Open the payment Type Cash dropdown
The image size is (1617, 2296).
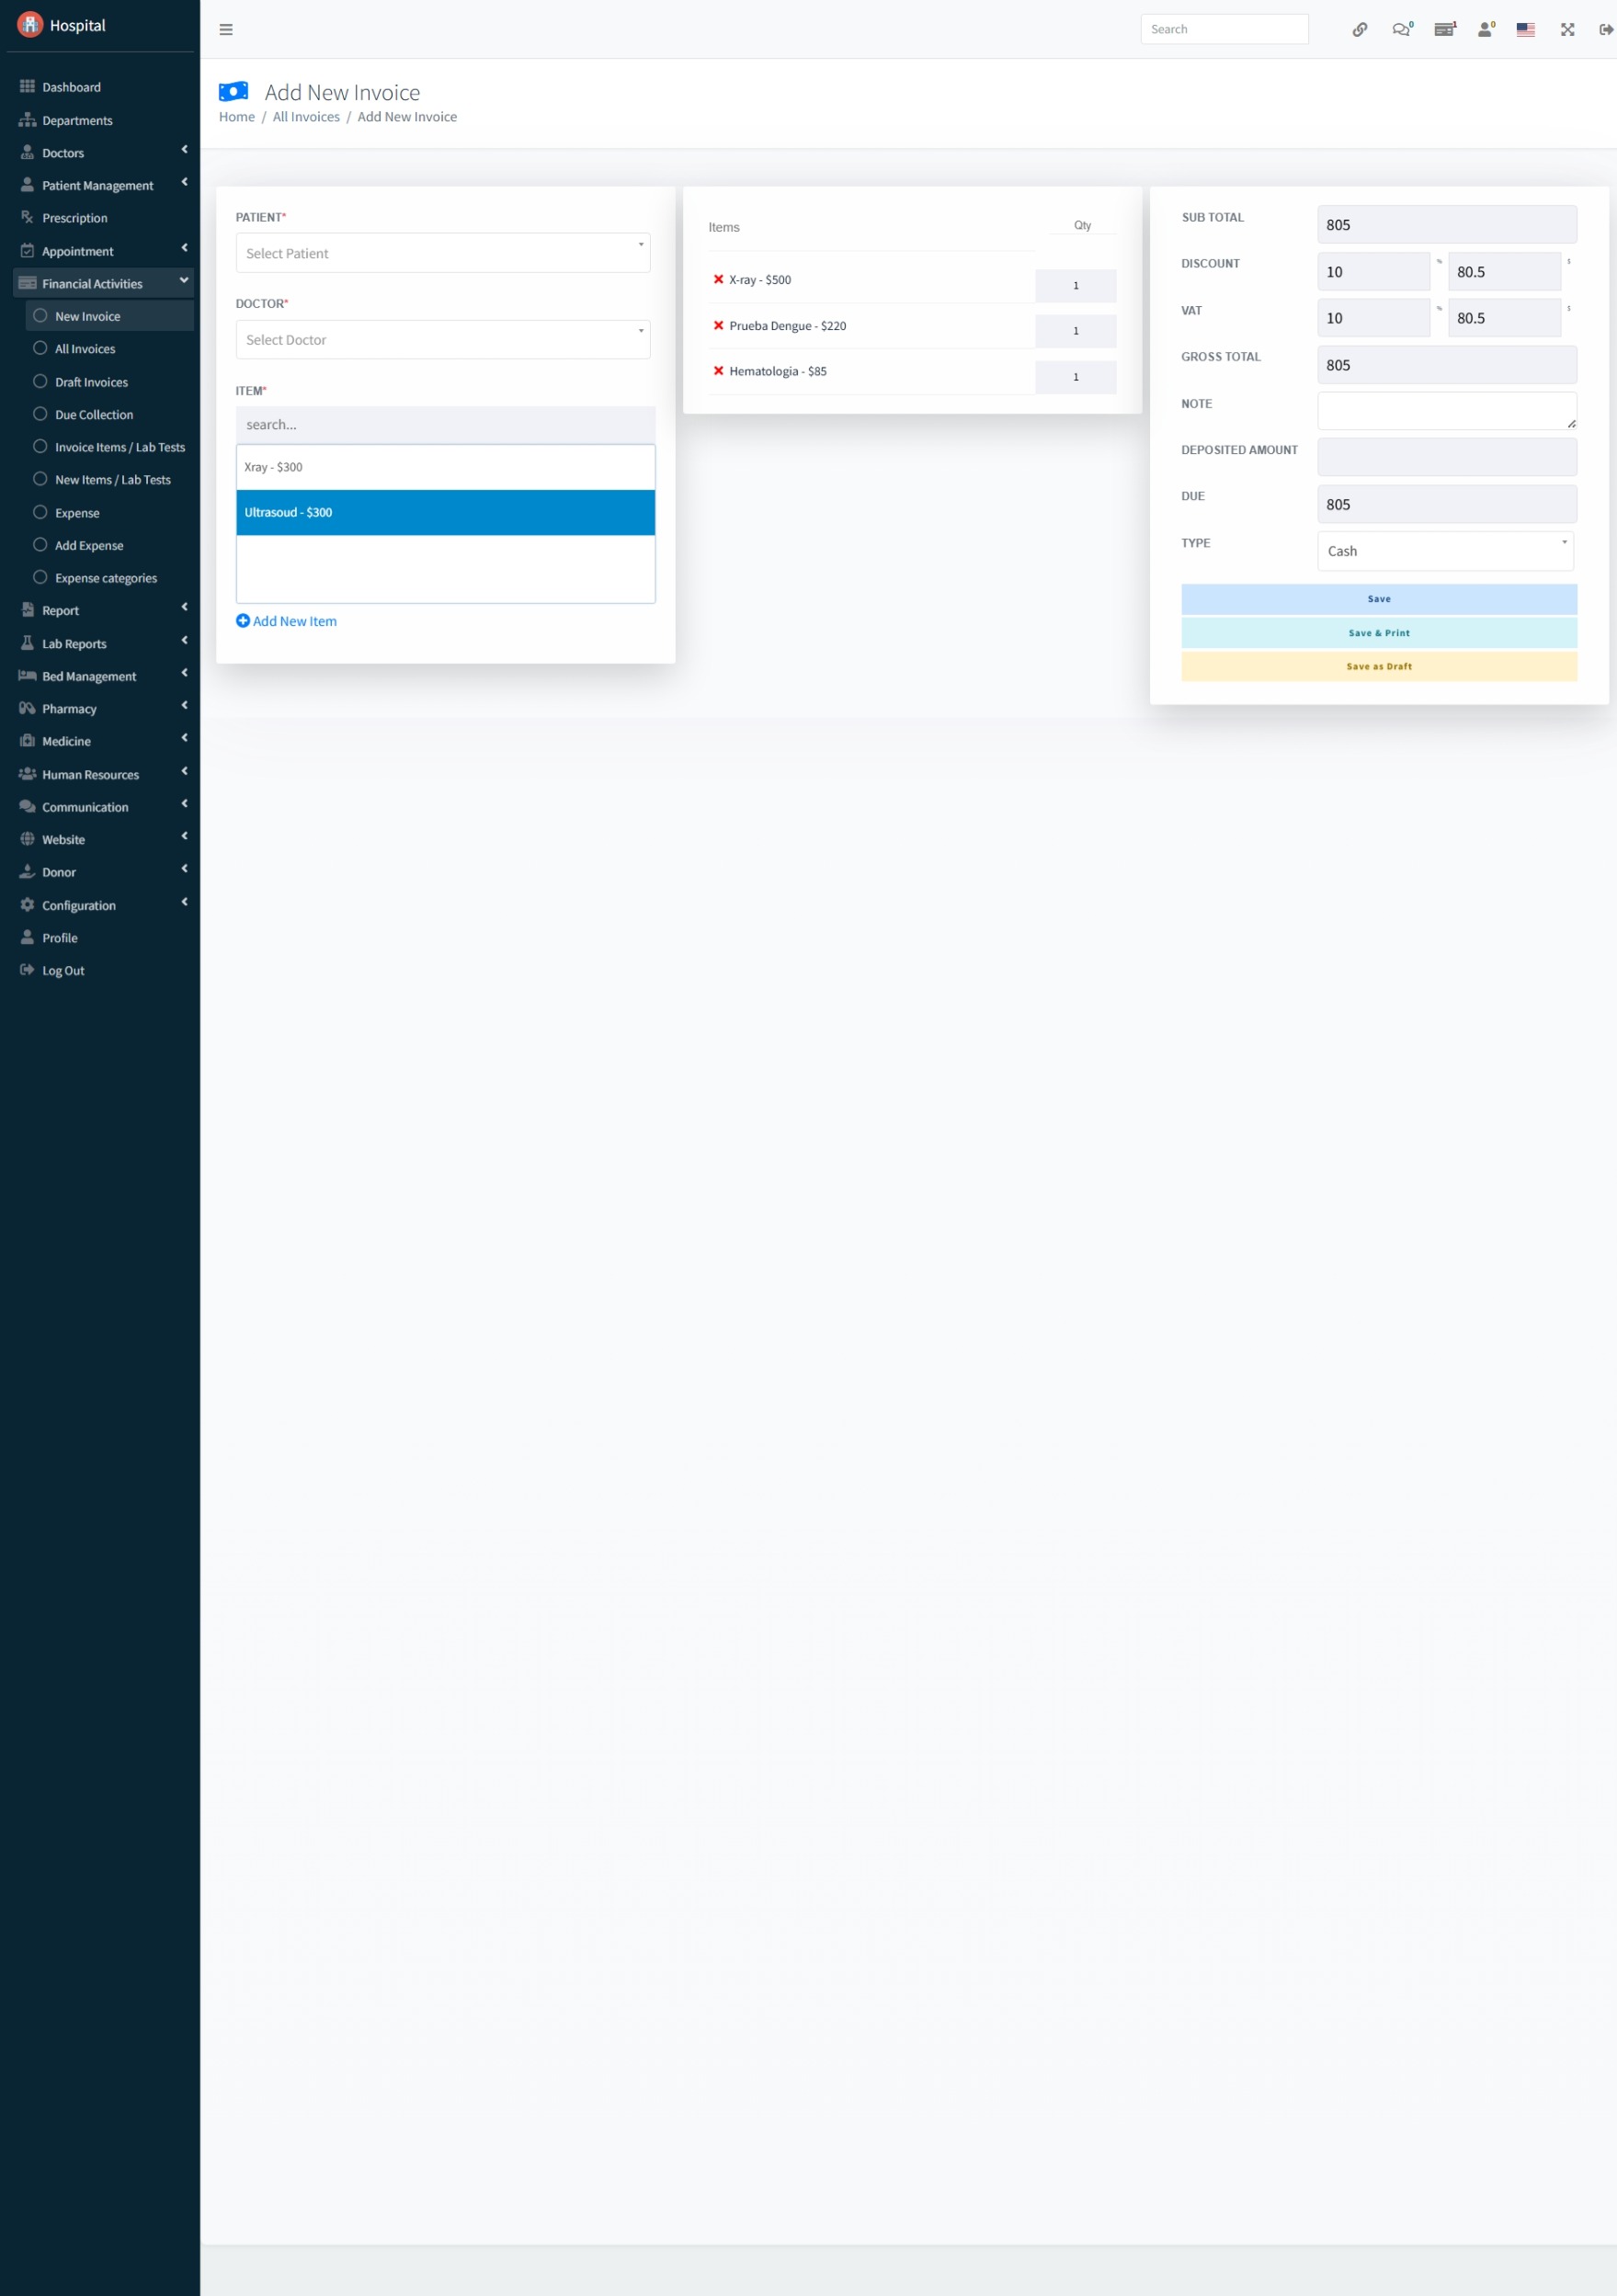[1446, 551]
